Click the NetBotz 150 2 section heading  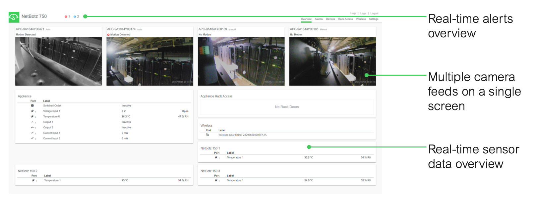(28, 171)
